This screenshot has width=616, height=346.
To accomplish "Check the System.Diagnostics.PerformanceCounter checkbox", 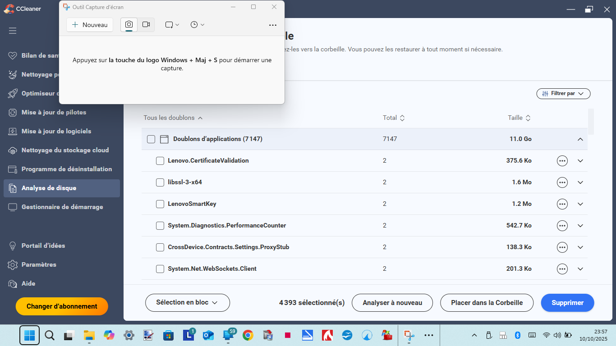I will tap(160, 226).
